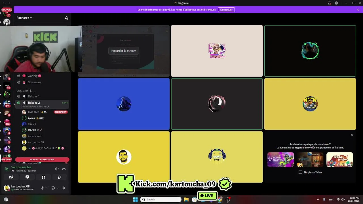Dismiss the streamer mode banner
363x204 pixels.
pos(358,10)
